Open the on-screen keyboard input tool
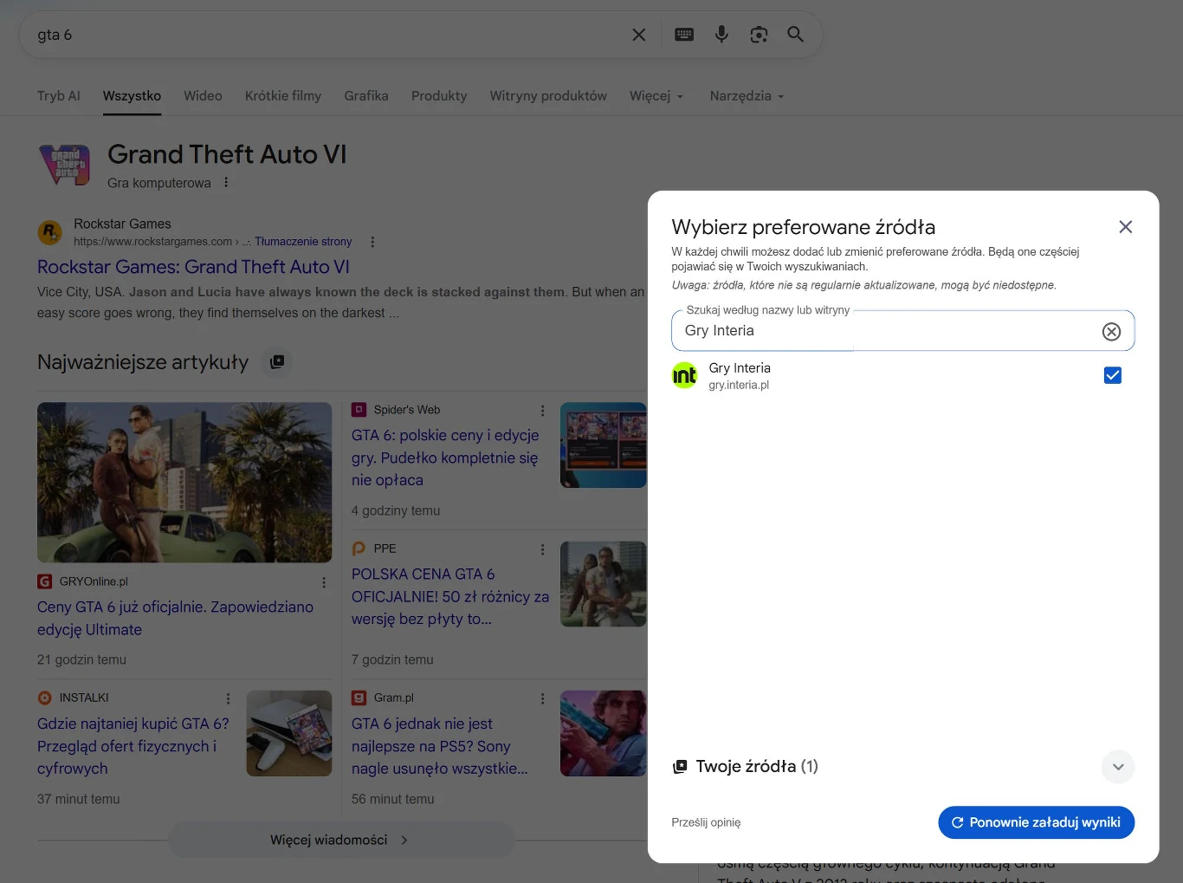The height and width of the screenshot is (883, 1183). [x=684, y=35]
